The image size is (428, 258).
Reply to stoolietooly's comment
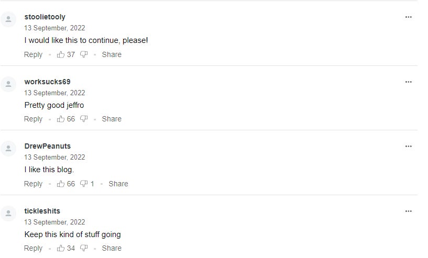[x=34, y=54]
